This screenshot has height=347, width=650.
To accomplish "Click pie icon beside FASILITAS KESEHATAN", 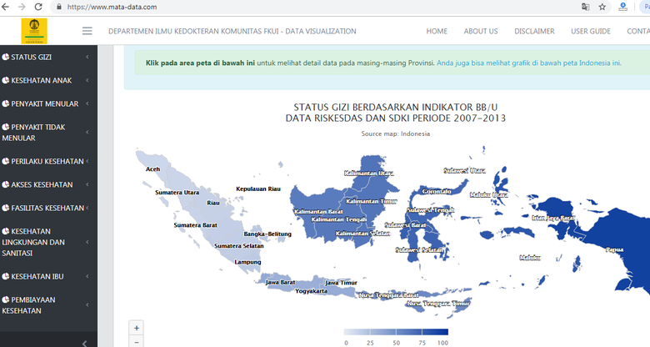I will coord(5,208).
